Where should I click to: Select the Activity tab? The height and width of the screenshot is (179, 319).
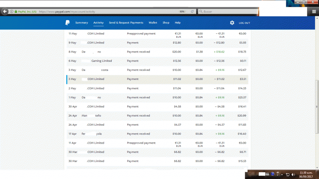click(x=98, y=23)
